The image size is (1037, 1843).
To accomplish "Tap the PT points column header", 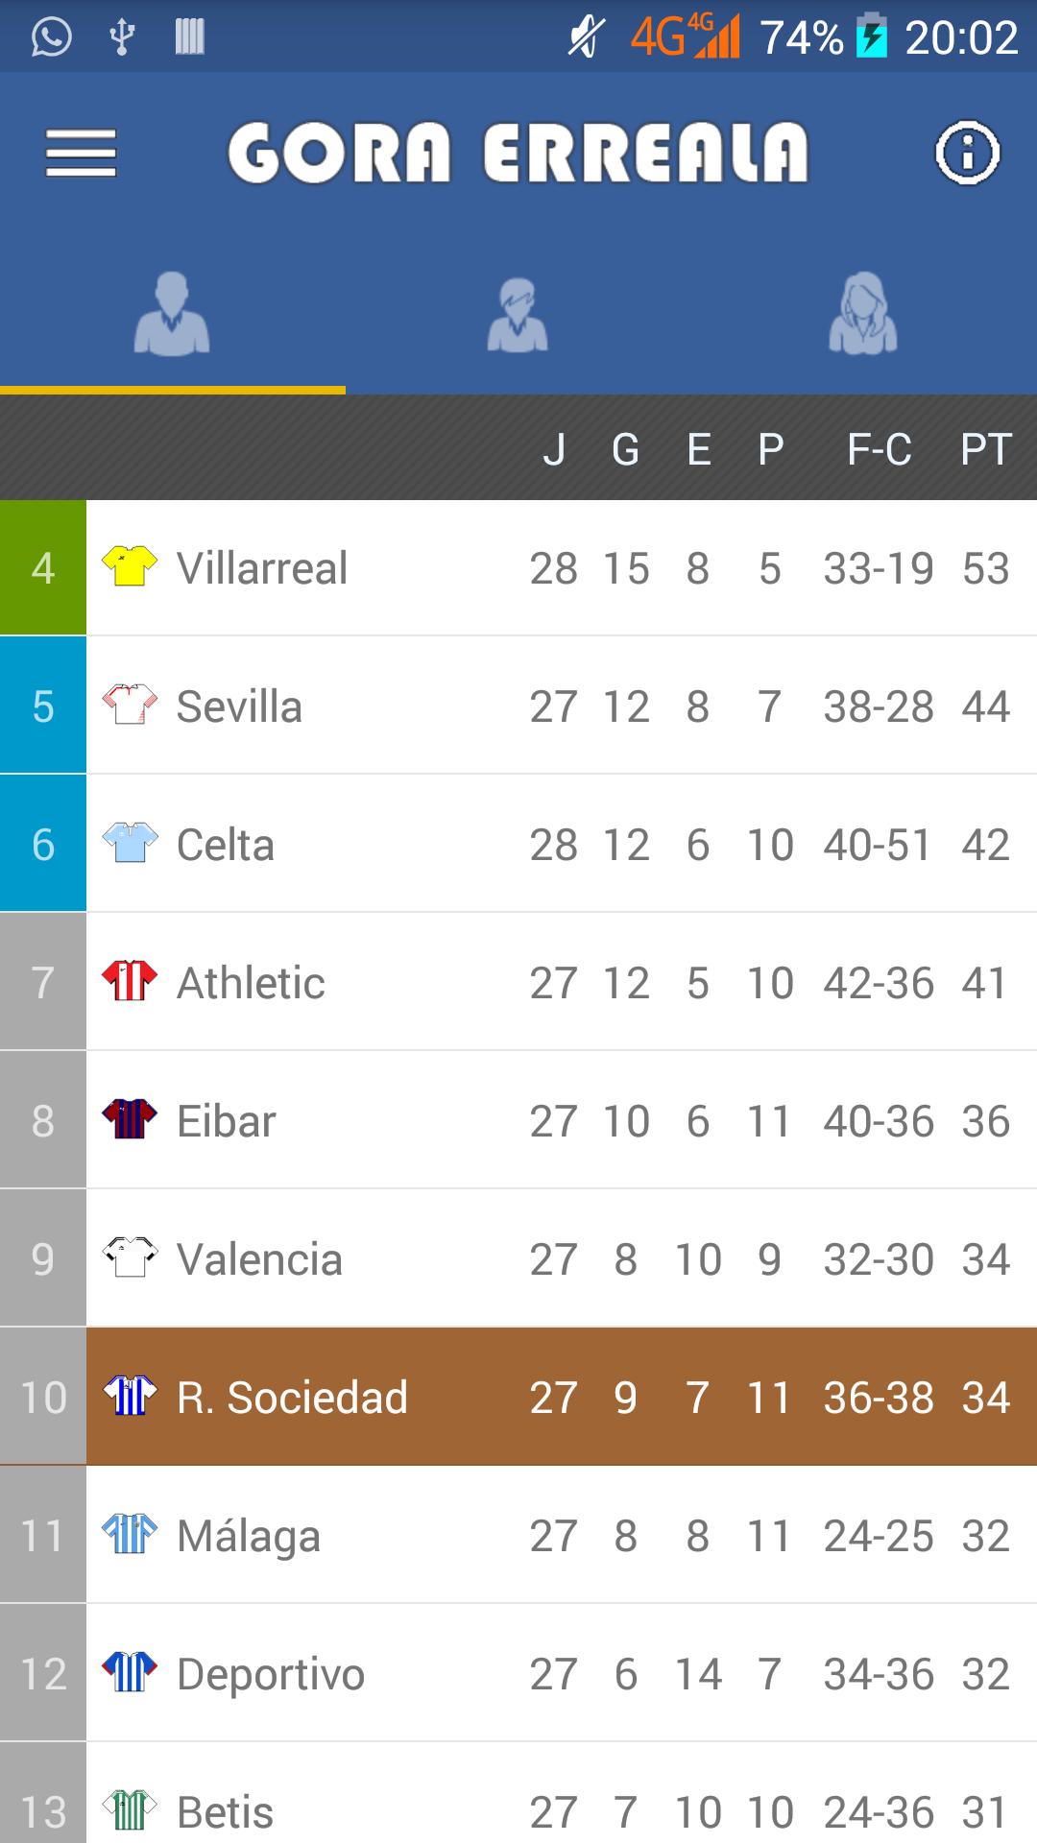I will (x=986, y=448).
